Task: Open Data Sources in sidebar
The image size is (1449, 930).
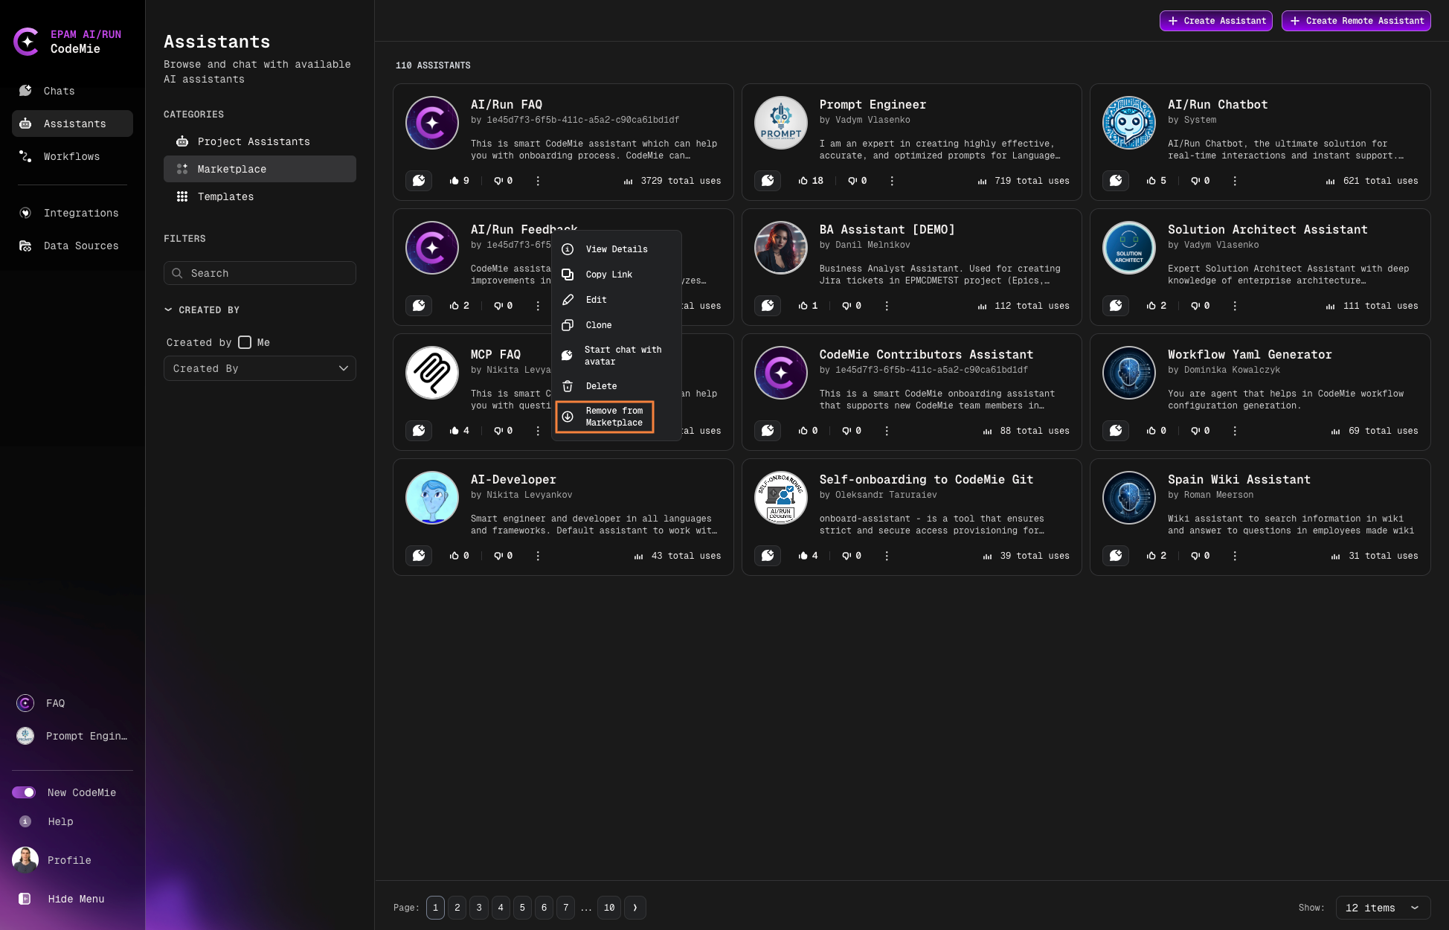Action: [x=80, y=246]
